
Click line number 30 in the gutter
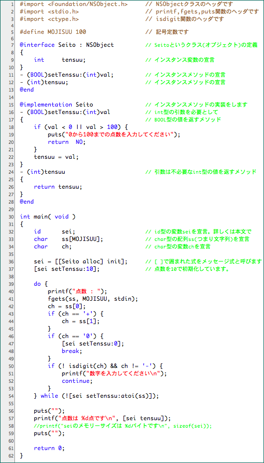(10, 217)
